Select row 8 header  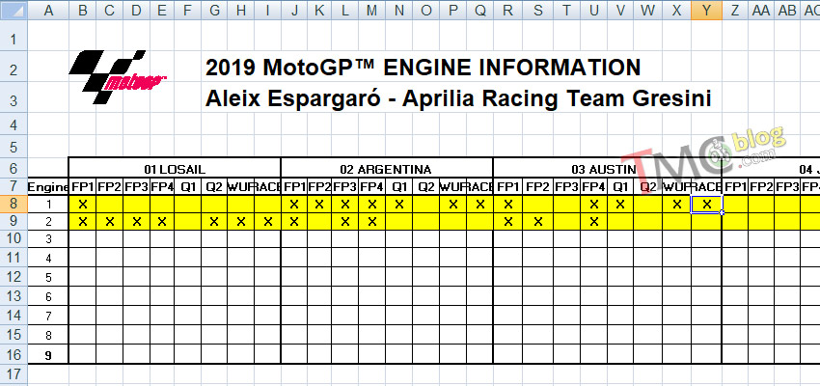tap(14, 204)
